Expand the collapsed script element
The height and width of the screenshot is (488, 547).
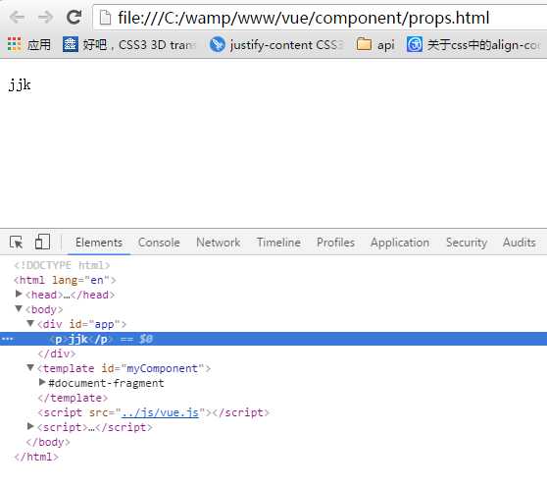(30, 426)
